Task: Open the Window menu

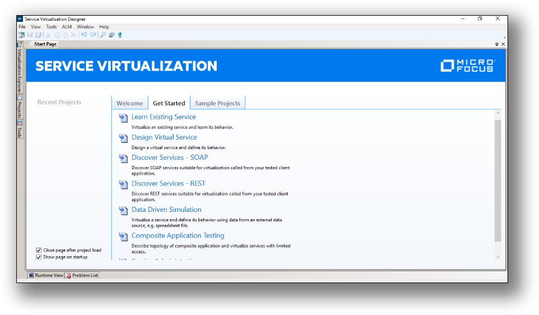Action: click(x=85, y=27)
